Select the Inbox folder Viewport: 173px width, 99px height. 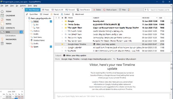point(36,22)
